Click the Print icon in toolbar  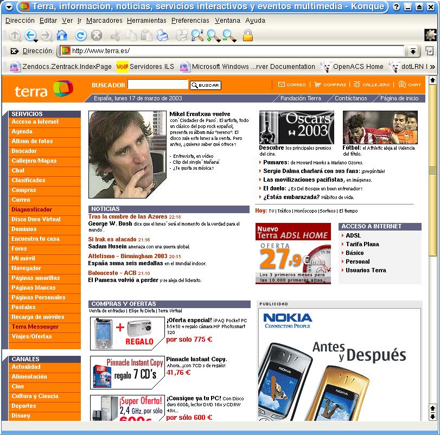point(163,36)
